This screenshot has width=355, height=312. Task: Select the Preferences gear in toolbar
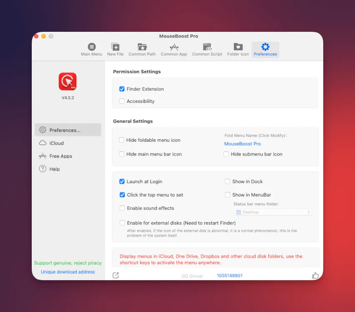(265, 49)
